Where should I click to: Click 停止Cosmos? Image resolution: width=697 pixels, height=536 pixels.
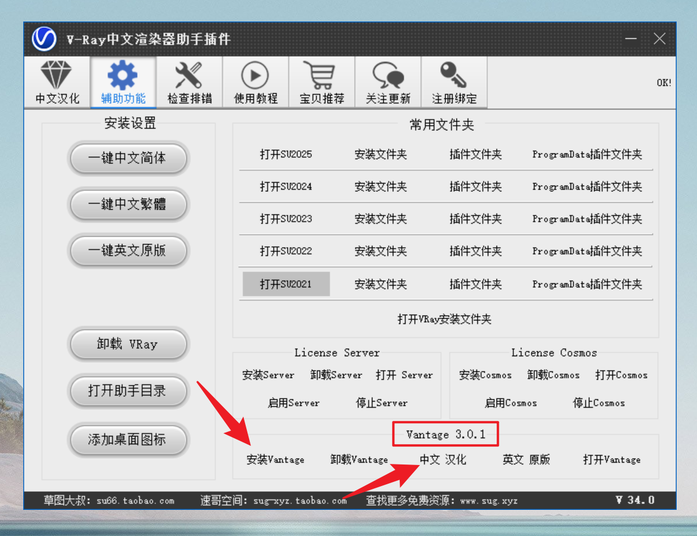pyautogui.click(x=599, y=403)
